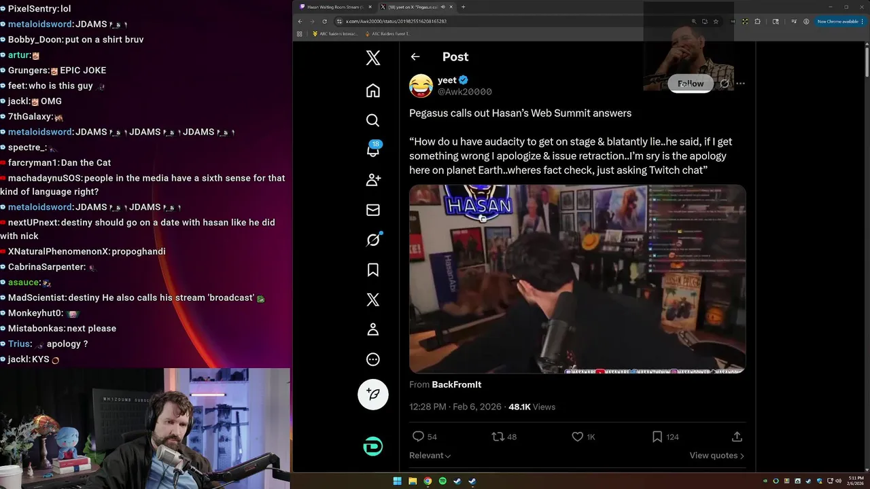
Task: Go back using the Post arrow
Action: pyautogui.click(x=415, y=57)
